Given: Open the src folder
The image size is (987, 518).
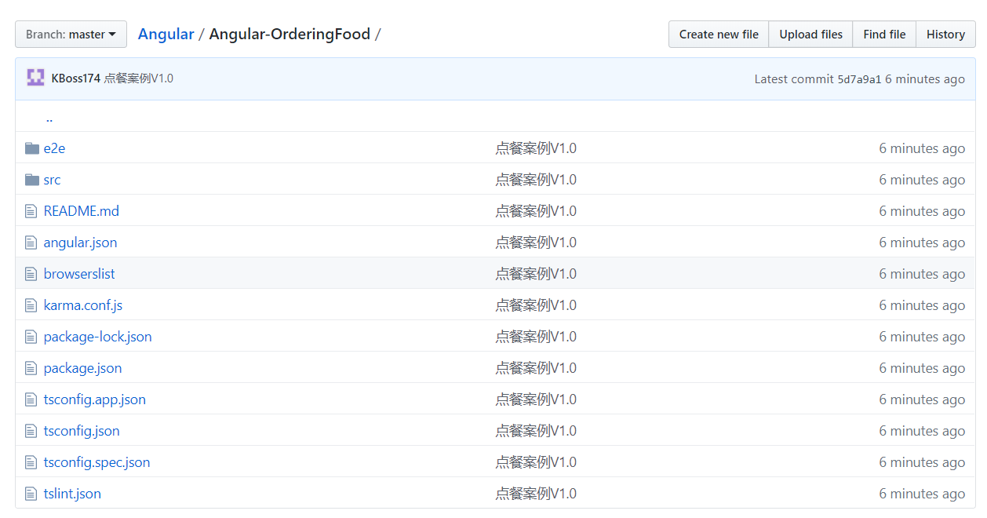Looking at the screenshot, I should click(x=52, y=180).
